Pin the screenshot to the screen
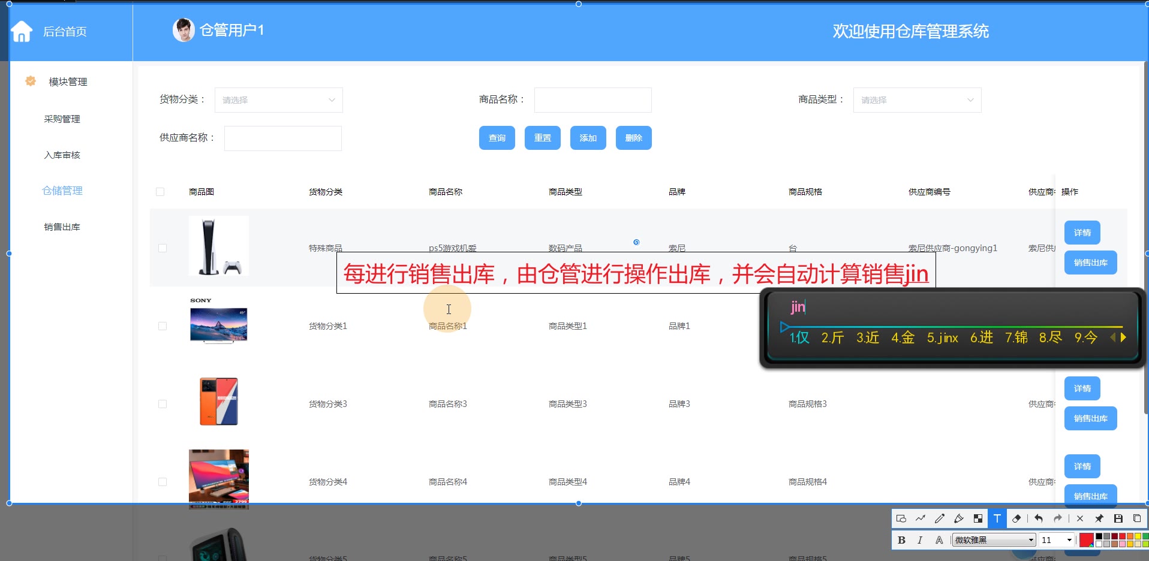The image size is (1149, 561). (1099, 518)
